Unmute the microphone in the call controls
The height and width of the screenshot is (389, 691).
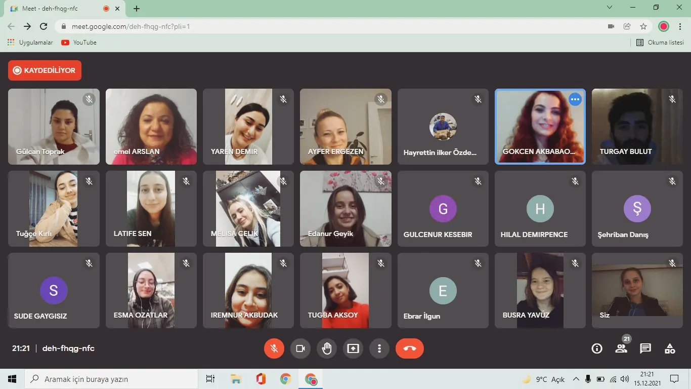pyautogui.click(x=274, y=348)
